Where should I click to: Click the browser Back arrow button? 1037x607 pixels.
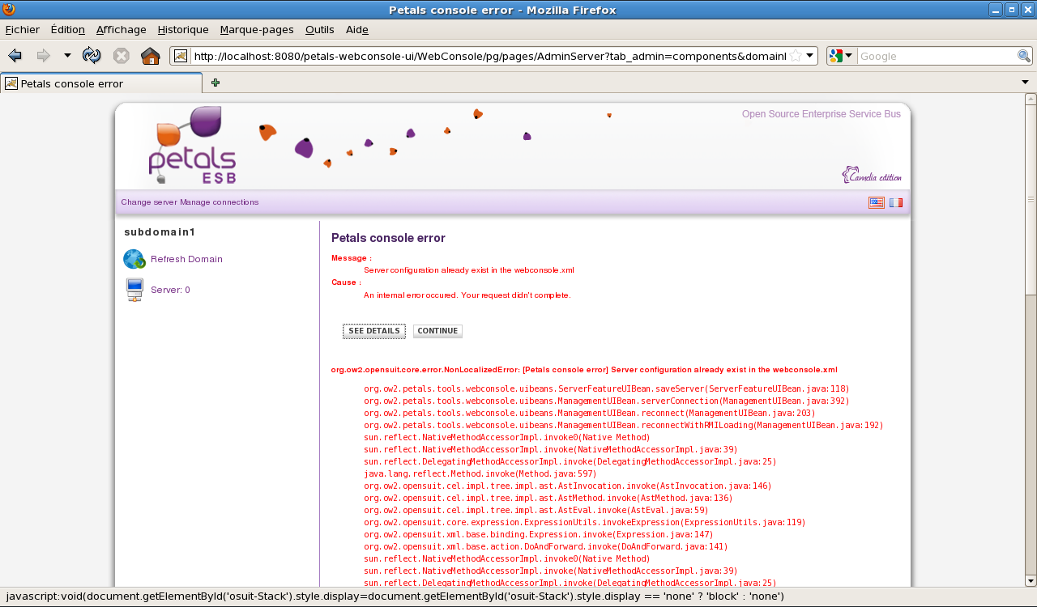pyautogui.click(x=15, y=56)
